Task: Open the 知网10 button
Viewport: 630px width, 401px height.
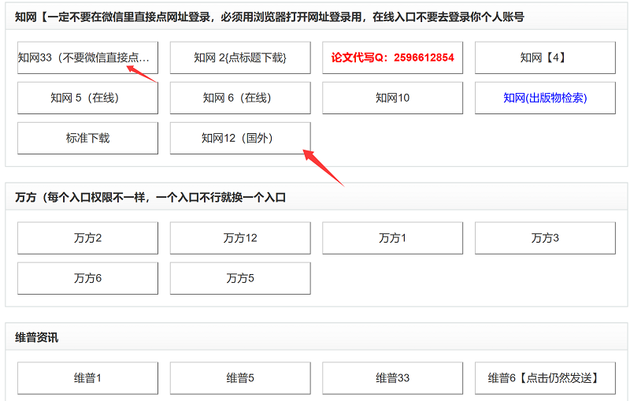Action: click(392, 98)
